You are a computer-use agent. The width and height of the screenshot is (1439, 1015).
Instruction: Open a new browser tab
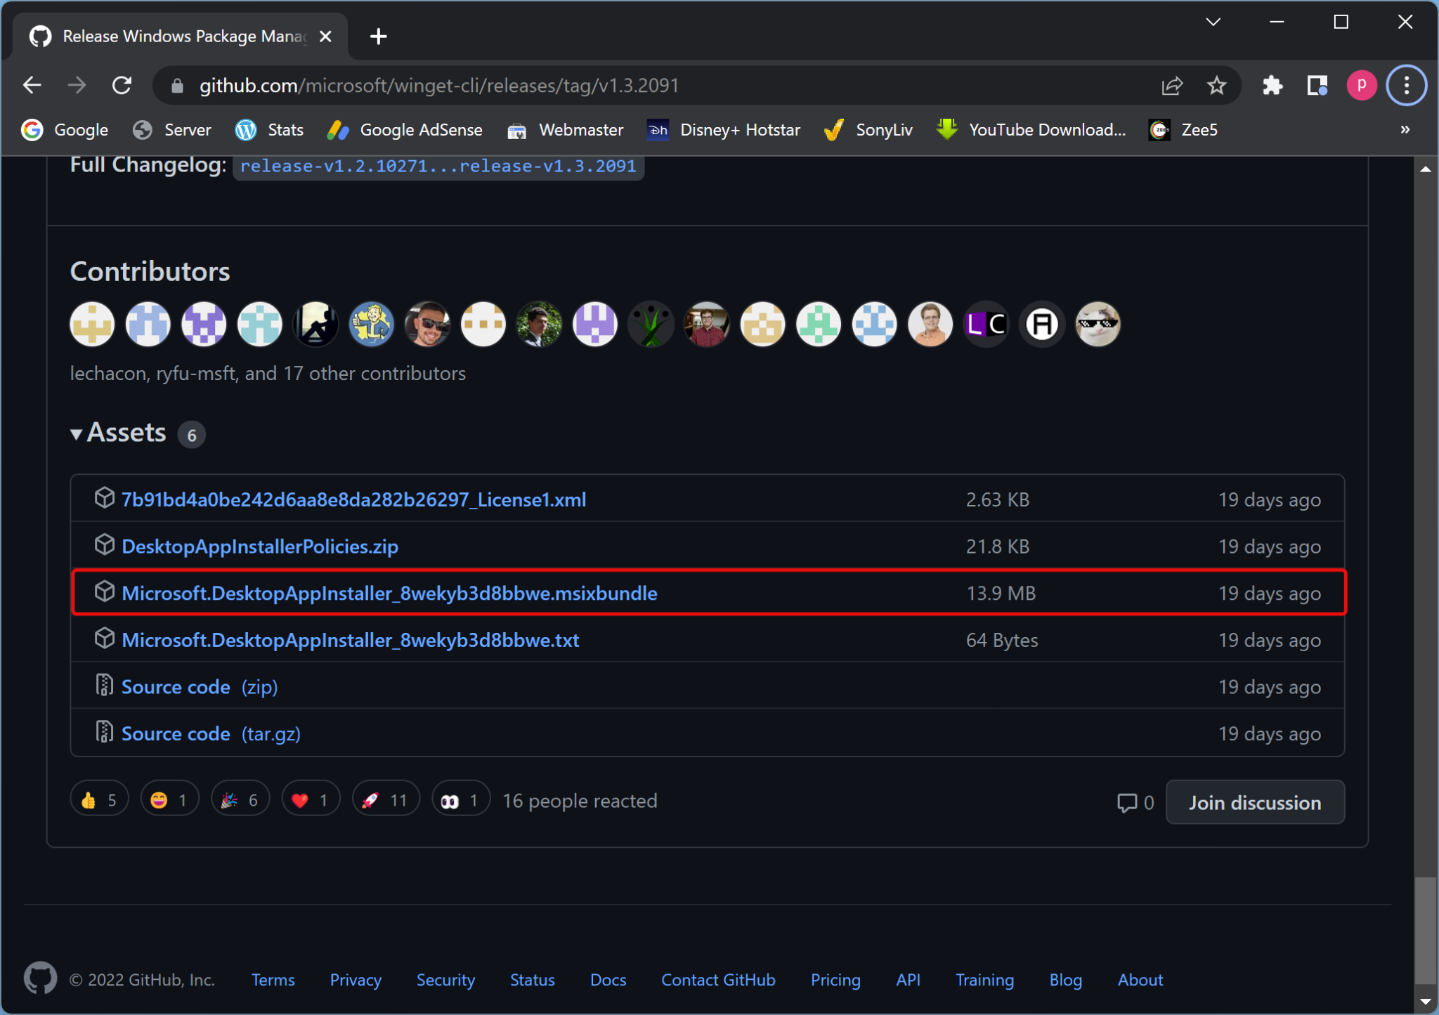(378, 37)
